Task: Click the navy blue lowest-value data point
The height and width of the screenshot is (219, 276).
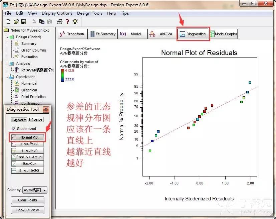Action: click(x=152, y=141)
